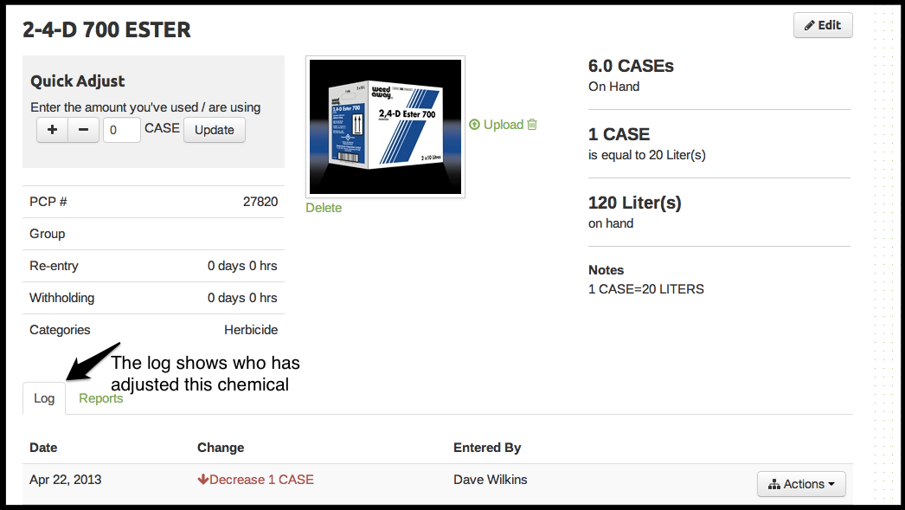Click the Delete link under the image
The height and width of the screenshot is (510, 905).
324,208
